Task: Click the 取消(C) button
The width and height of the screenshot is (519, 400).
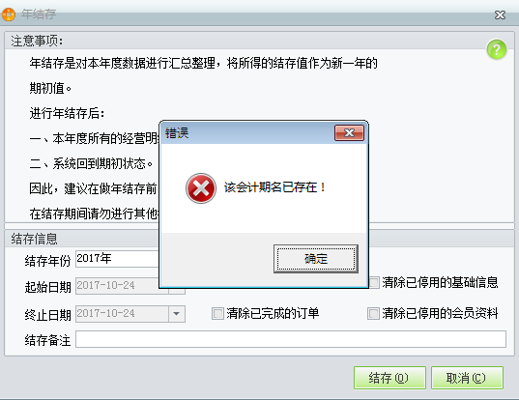Action: (x=467, y=378)
